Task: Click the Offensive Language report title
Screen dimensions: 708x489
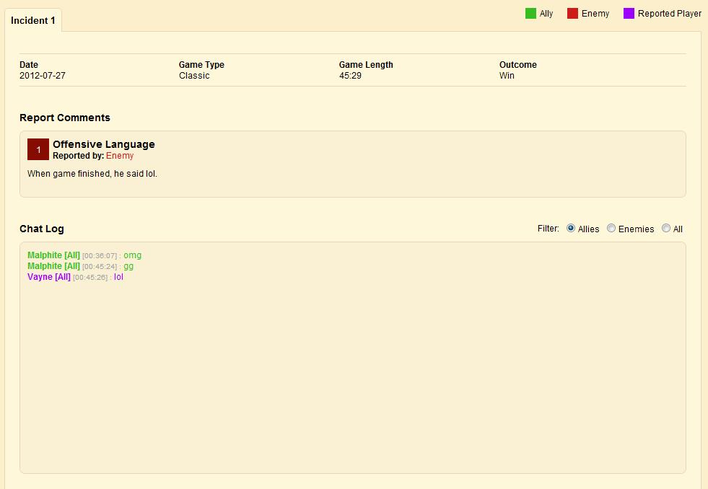Action: point(104,144)
